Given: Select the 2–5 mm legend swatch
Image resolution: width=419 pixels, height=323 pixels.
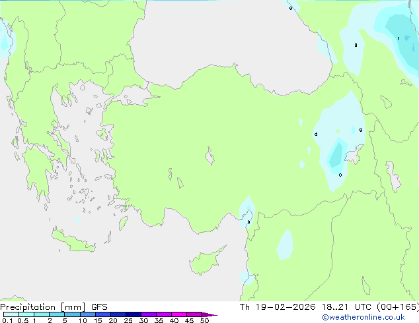Looking at the screenshot, I should (57, 314).
